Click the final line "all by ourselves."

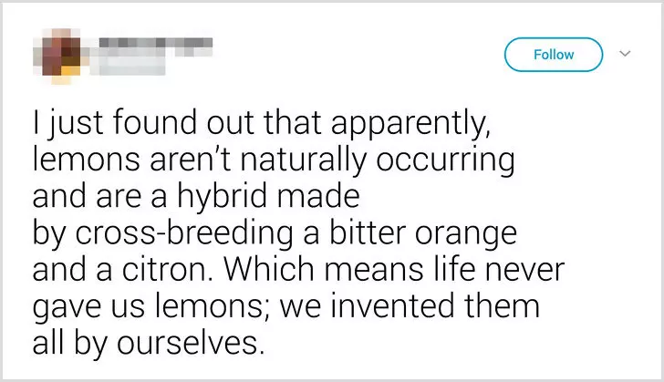click(x=149, y=343)
